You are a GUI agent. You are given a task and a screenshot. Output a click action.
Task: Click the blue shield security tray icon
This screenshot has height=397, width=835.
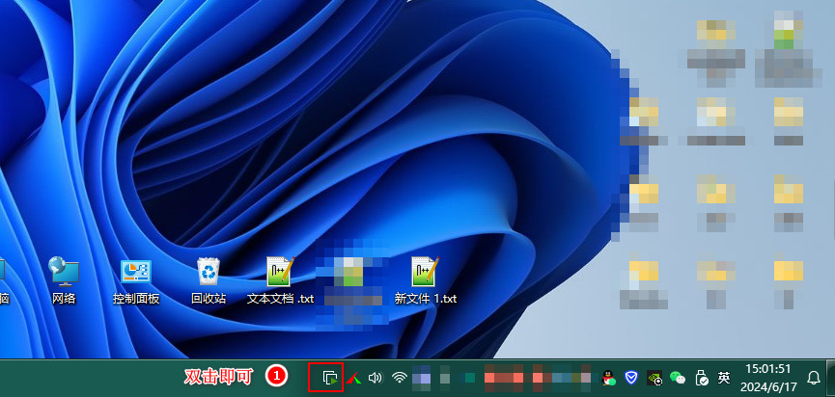tap(631, 378)
